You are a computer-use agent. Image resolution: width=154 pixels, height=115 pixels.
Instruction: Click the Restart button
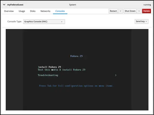tap(113, 11)
